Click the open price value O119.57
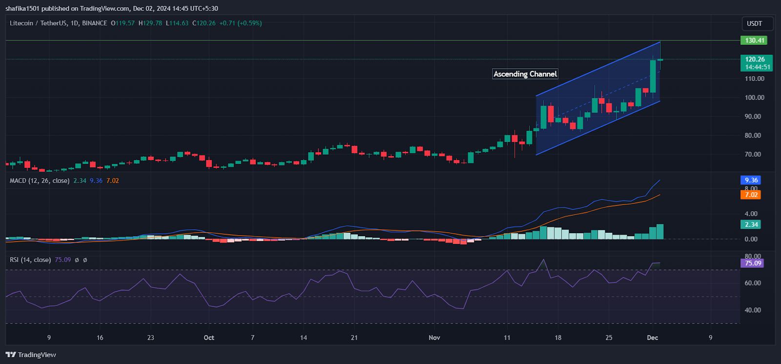The width and height of the screenshot is (781, 364). click(123, 23)
